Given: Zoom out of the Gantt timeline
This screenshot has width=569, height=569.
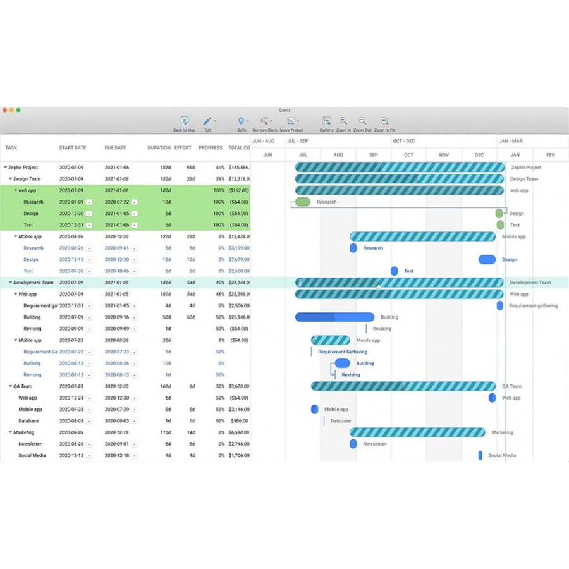Looking at the screenshot, I should point(362,120).
